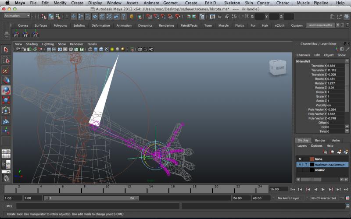Jump to start of playback range
351x219 pixels.
(293, 189)
